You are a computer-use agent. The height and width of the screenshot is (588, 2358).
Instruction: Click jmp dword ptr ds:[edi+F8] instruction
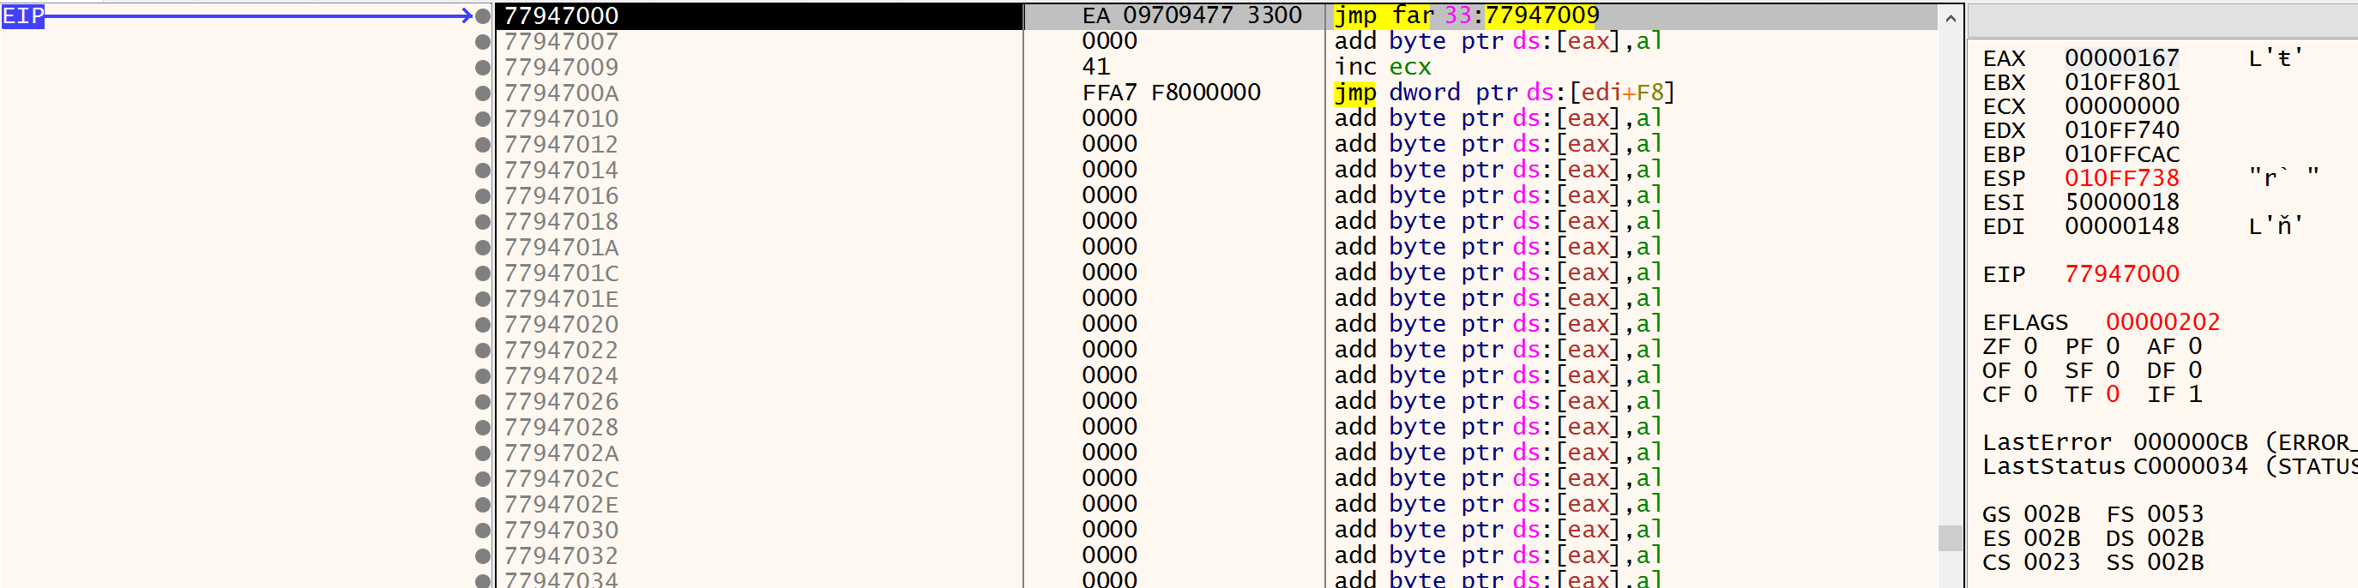(1504, 93)
